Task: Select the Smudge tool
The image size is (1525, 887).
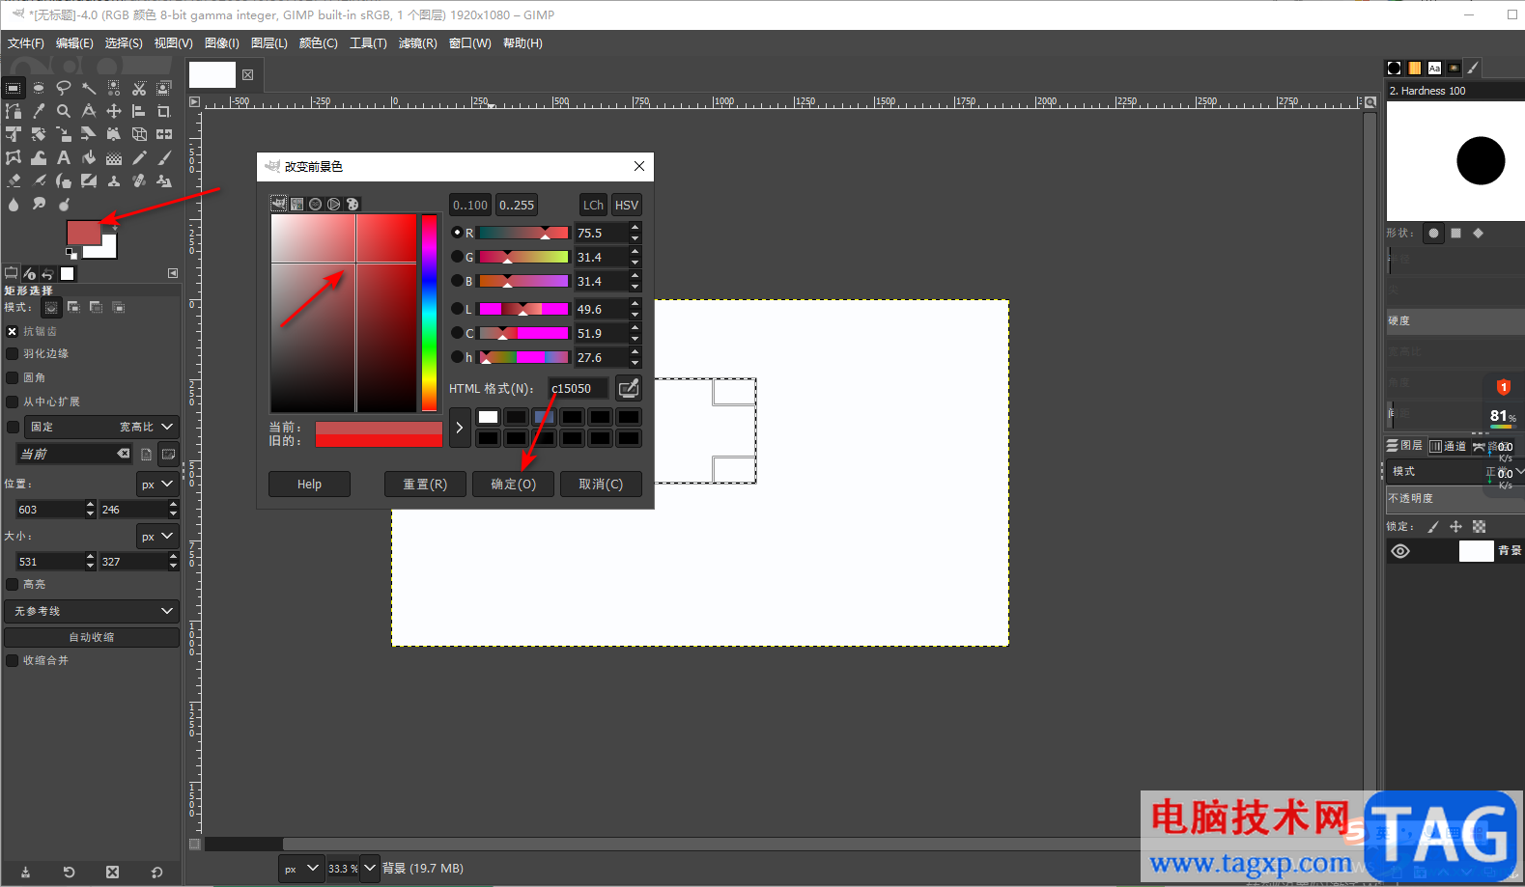Action: (39, 204)
